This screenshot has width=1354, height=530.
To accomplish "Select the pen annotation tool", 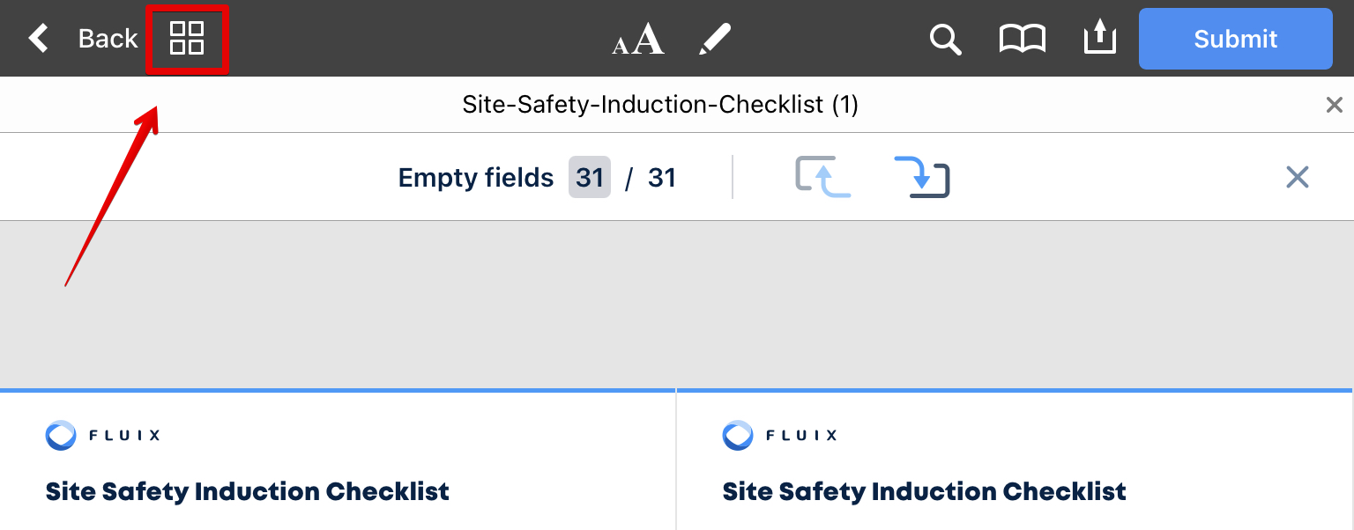I will 714,40.
